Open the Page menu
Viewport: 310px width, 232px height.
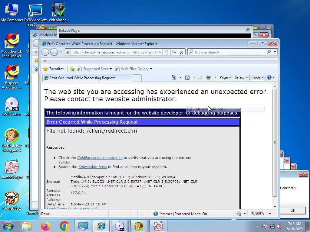click(225, 77)
